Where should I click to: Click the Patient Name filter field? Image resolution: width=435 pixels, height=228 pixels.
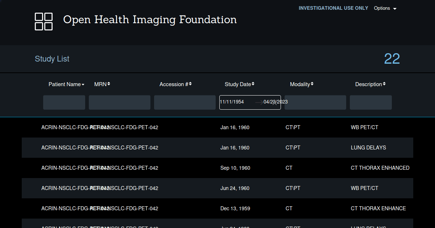tap(64, 102)
